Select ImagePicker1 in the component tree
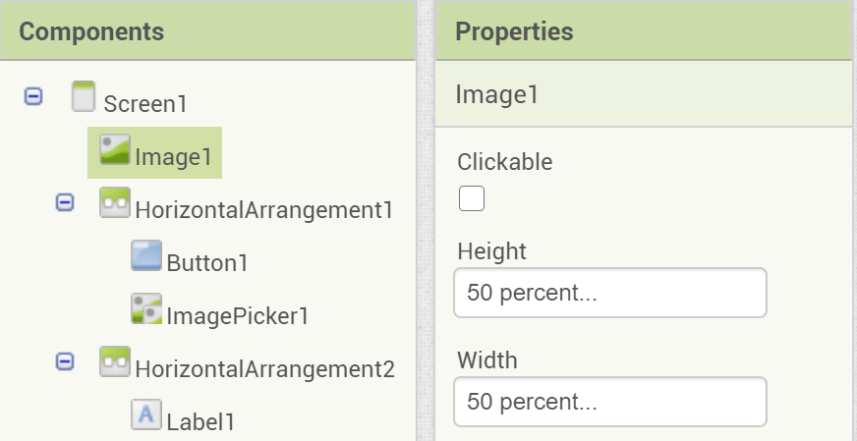 click(237, 316)
